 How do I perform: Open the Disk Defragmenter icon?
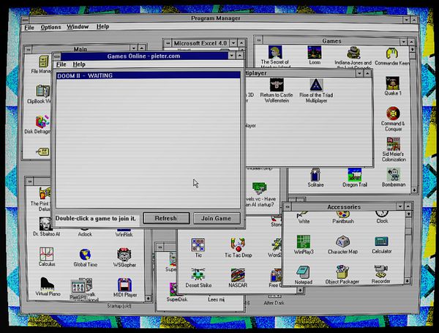42,121
